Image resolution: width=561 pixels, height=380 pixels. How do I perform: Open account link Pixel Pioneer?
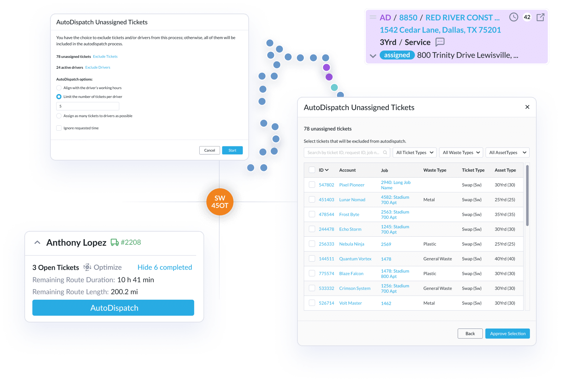click(x=352, y=185)
